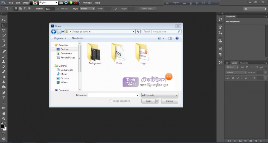Open the History panel icon
Image resolution: width=268 pixels, height=143 pixels.
pos(220,19)
